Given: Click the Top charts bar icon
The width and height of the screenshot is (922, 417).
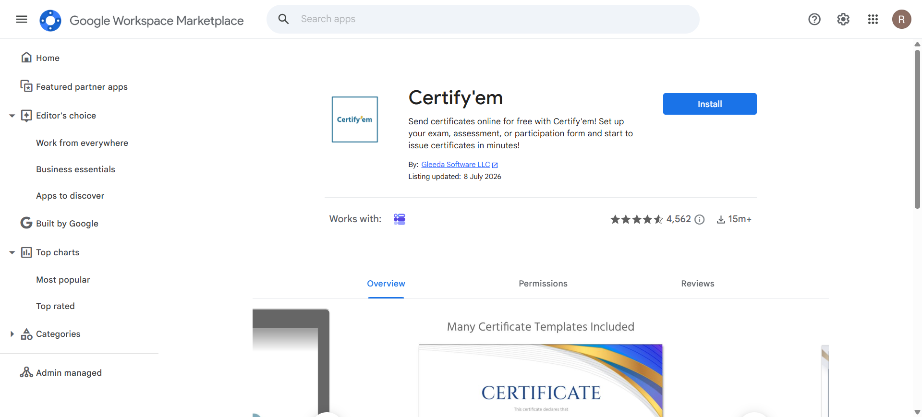Looking at the screenshot, I should tap(26, 252).
